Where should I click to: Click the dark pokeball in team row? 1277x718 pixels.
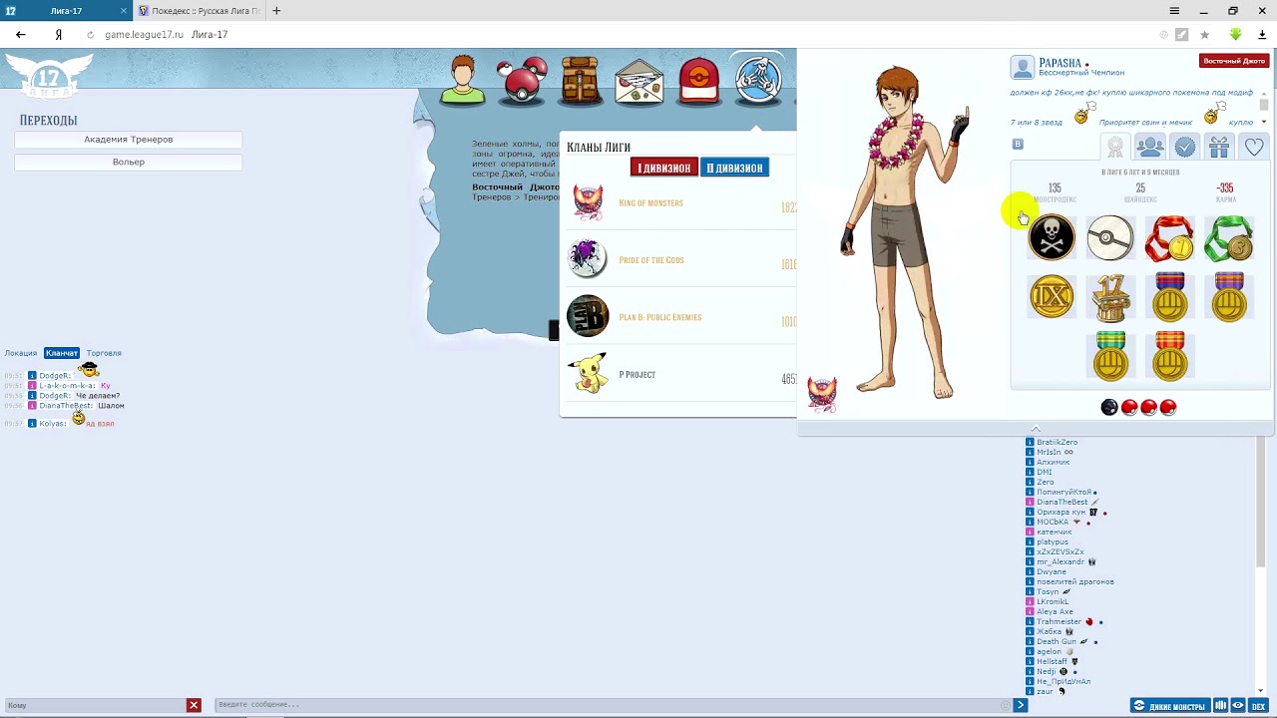coord(1109,407)
